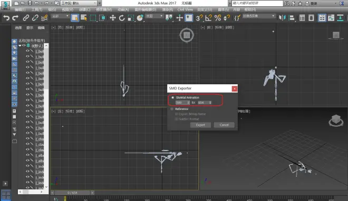348x201 pixels.
Task: Click the Open File folder icon
Action: point(23,3)
